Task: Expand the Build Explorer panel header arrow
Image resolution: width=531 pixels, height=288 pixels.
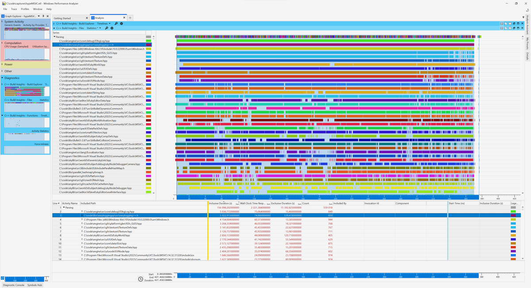Action: tap(54, 23)
